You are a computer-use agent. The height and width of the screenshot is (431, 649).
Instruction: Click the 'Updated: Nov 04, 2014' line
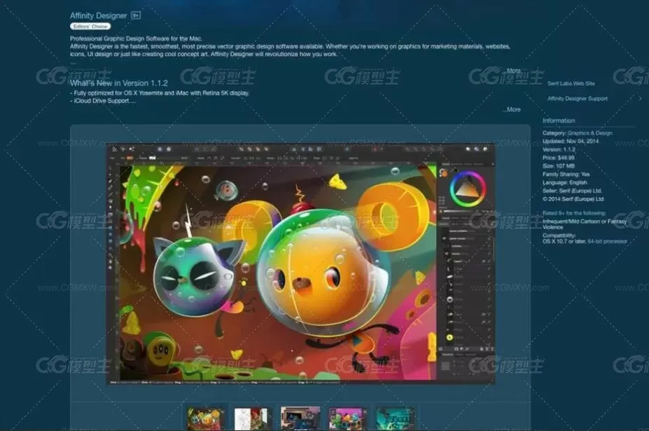(x=571, y=142)
